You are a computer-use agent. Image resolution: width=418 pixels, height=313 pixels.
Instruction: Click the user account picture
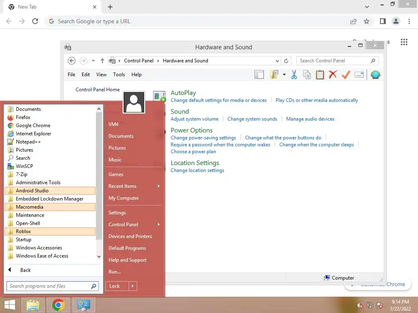134,102
